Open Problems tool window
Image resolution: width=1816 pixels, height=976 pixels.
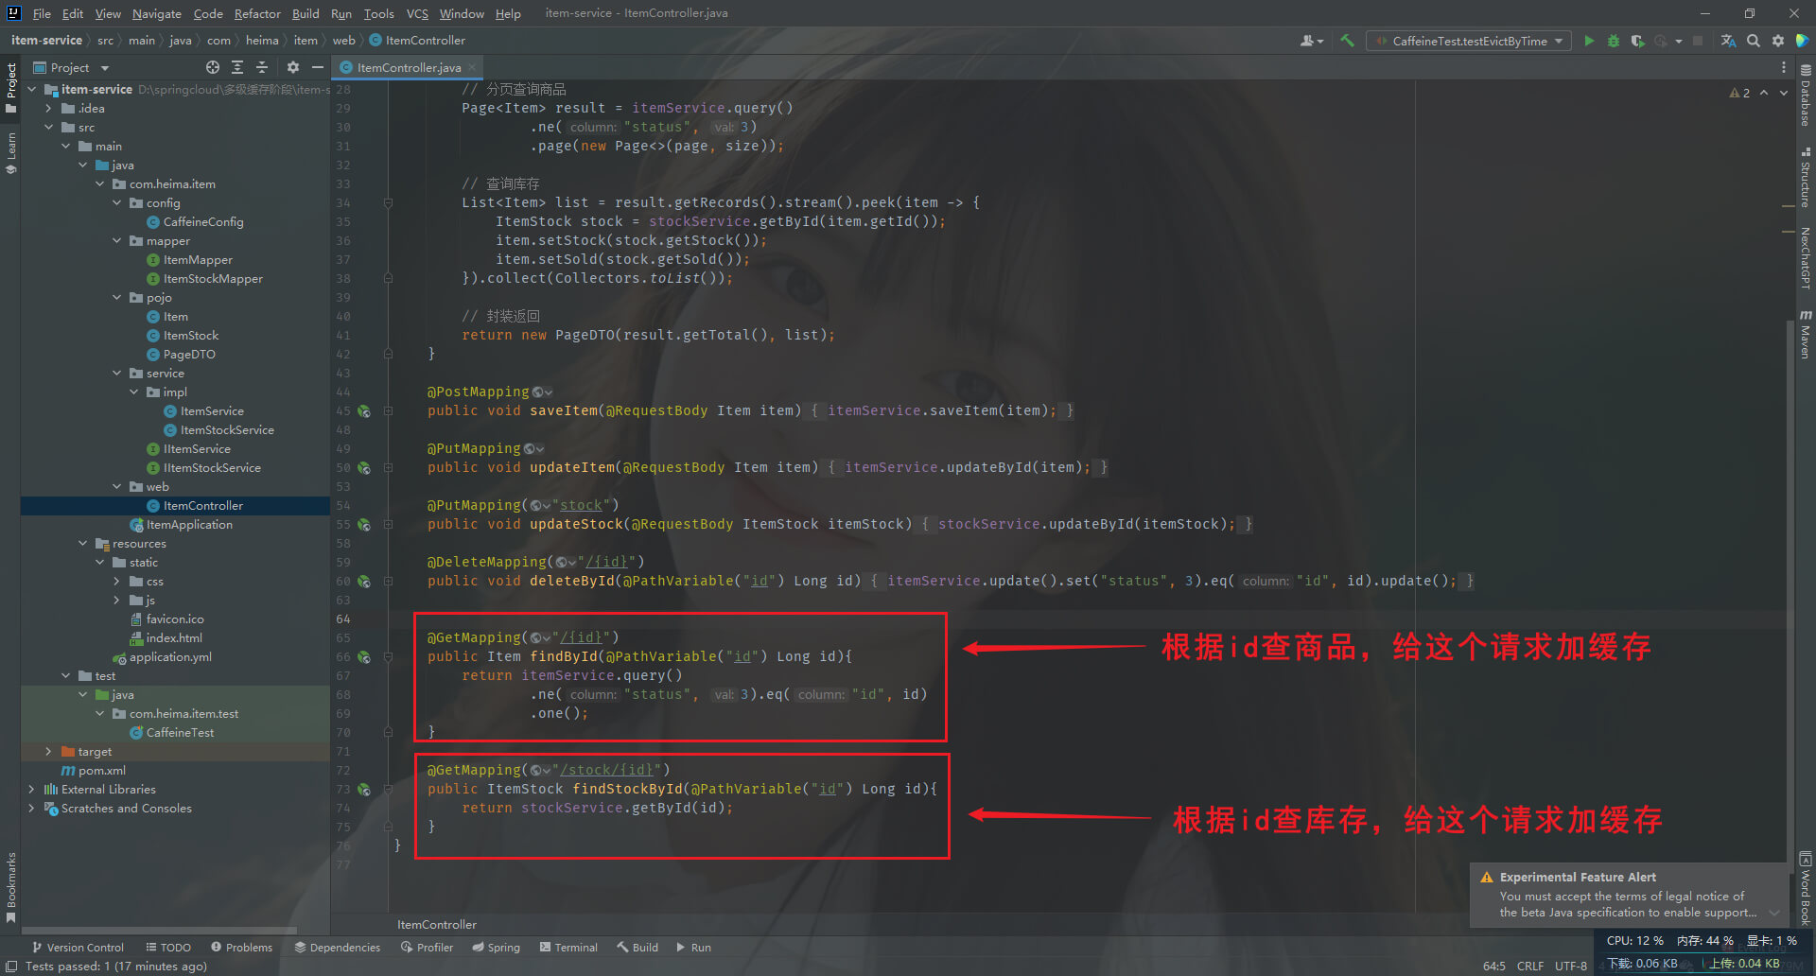[242, 947]
